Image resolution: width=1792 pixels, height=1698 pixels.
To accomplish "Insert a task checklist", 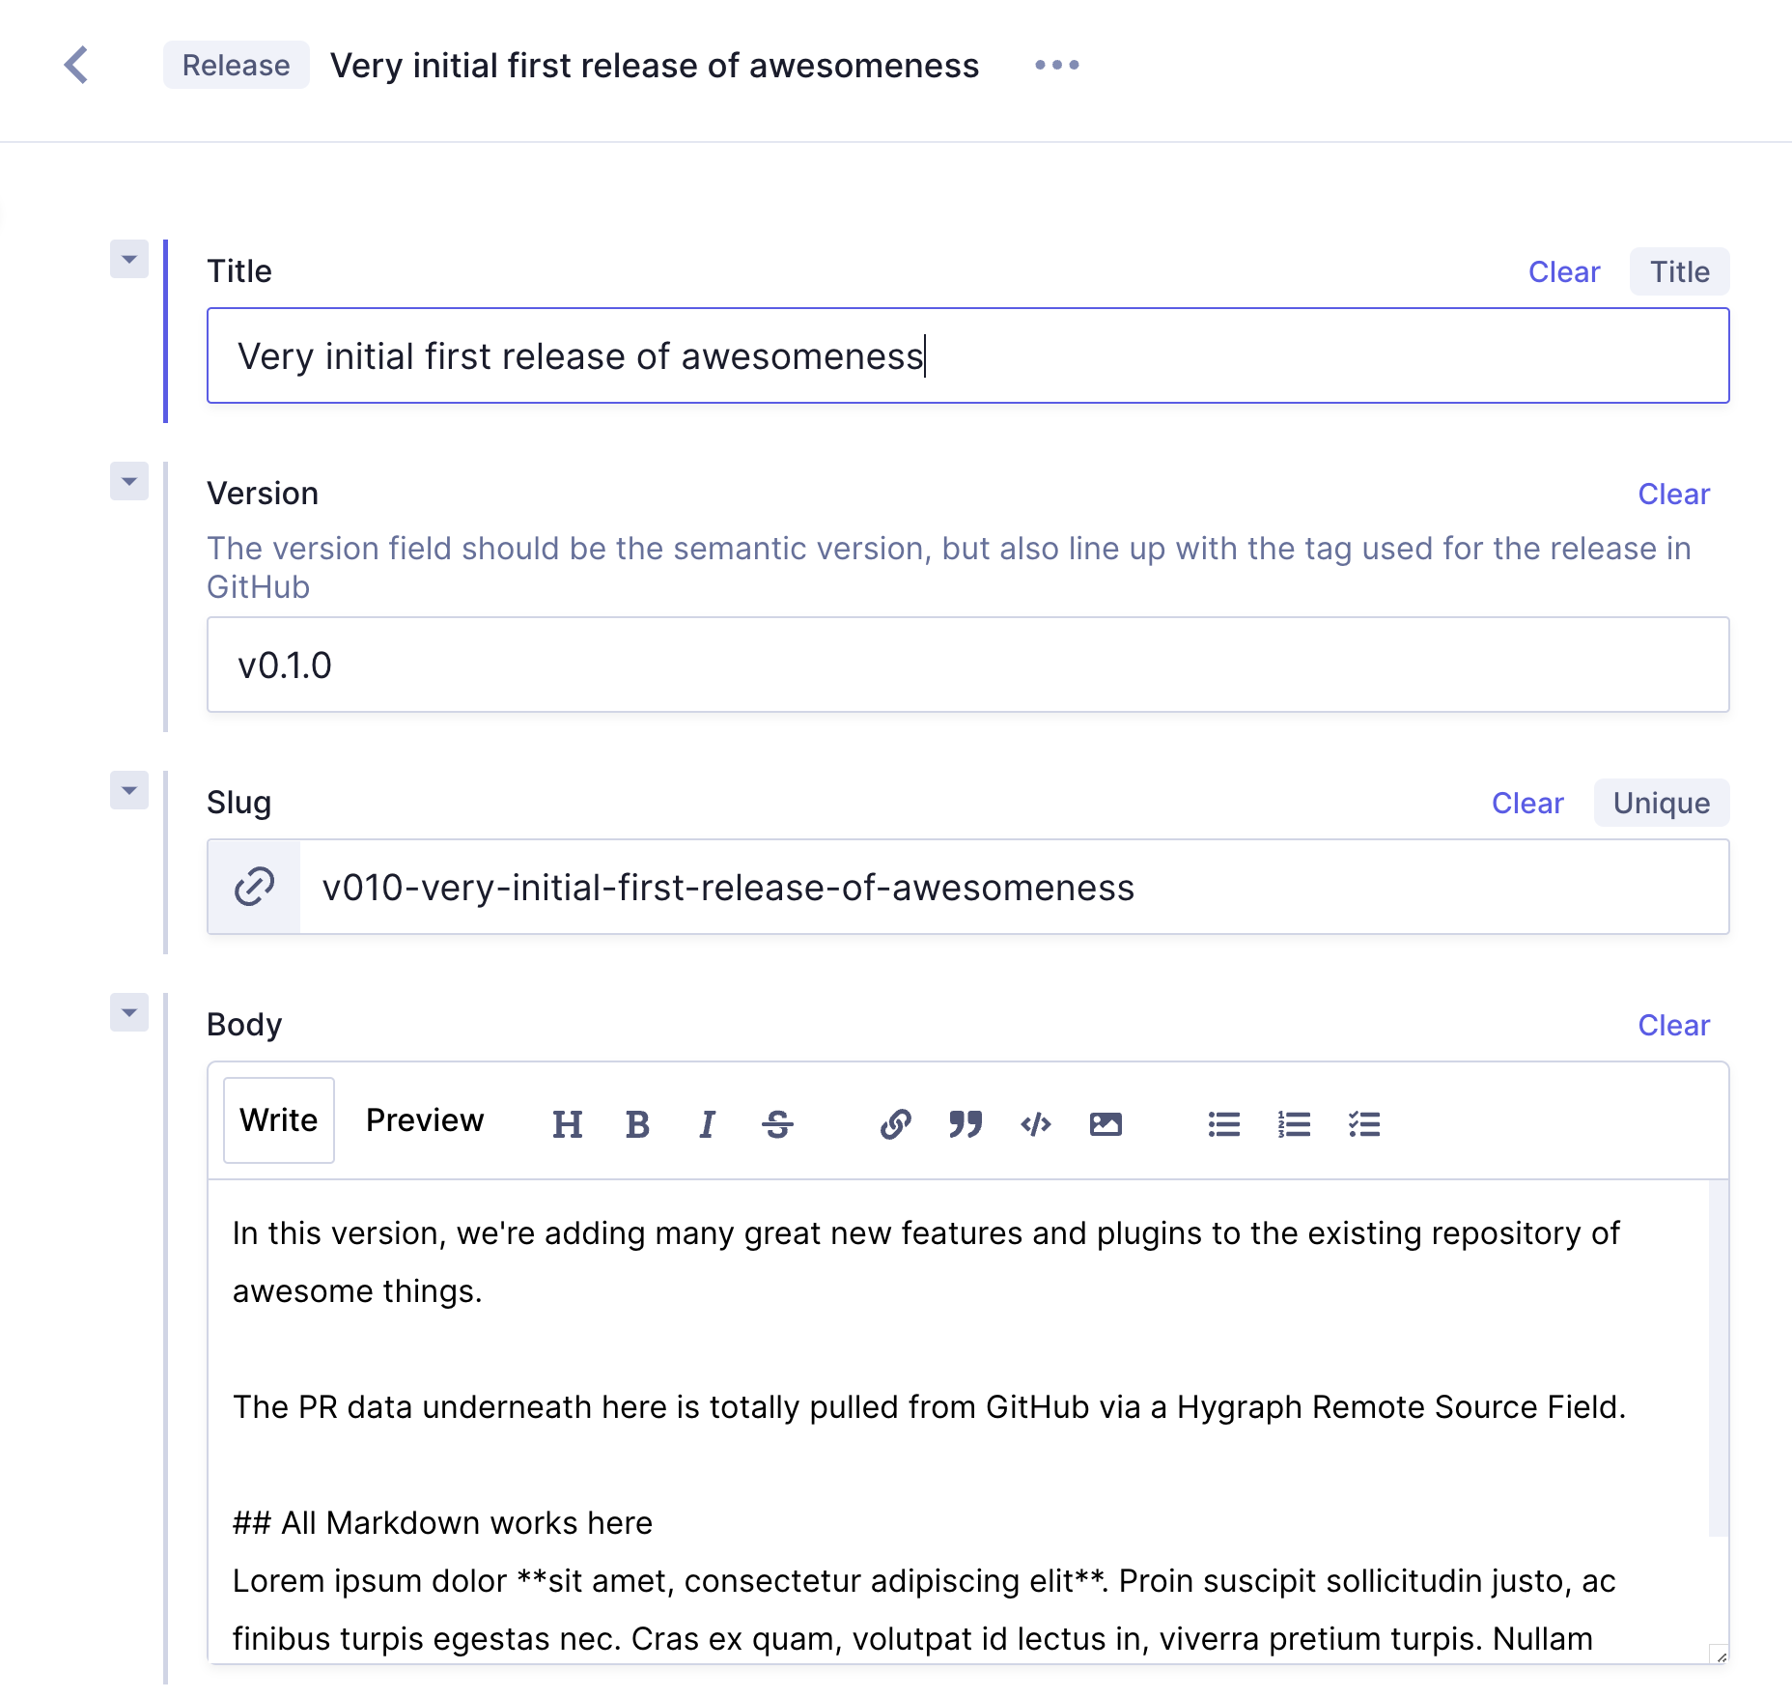I will pyautogui.click(x=1364, y=1122).
